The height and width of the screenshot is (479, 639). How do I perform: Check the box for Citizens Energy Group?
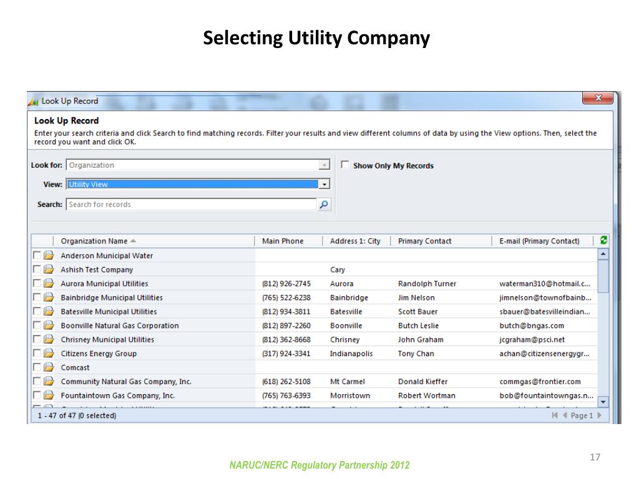click(x=37, y=353)
